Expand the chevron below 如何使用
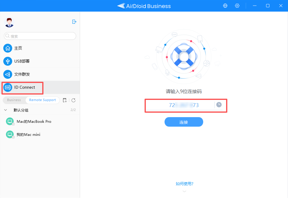 (x=184, y=191)
